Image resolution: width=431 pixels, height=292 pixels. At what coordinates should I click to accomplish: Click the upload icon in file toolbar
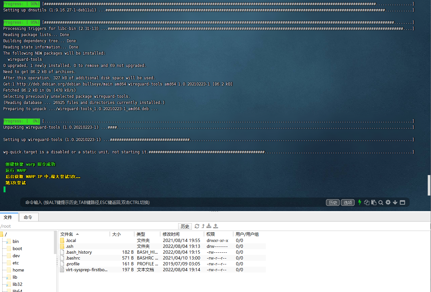(x=215, y=226)
